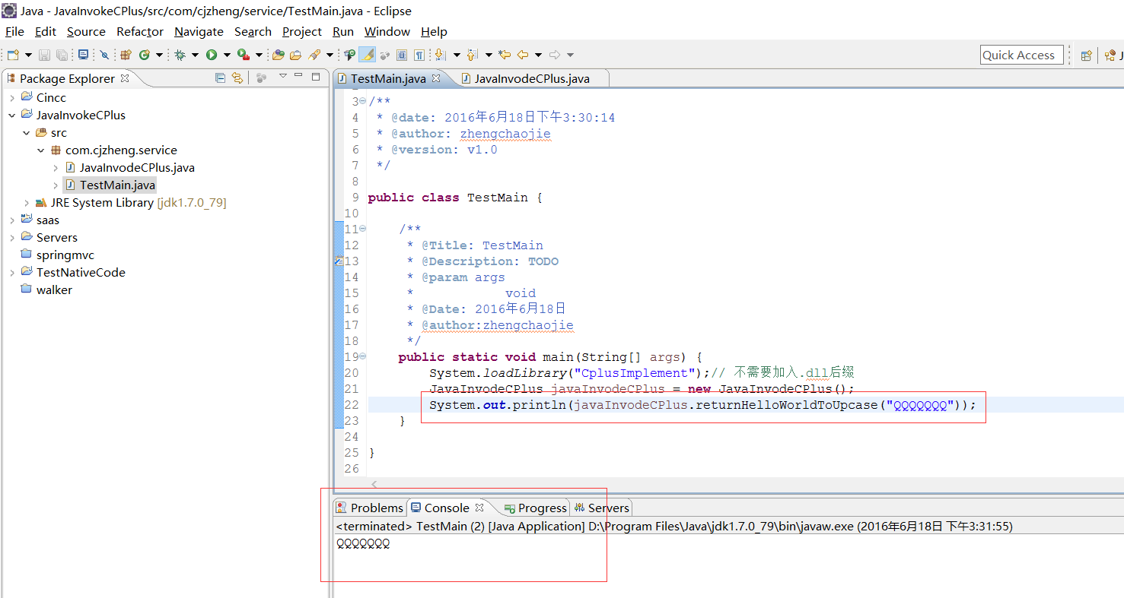Select JavaInvodeCPlus.java in Package Explorer

(130, 167)
